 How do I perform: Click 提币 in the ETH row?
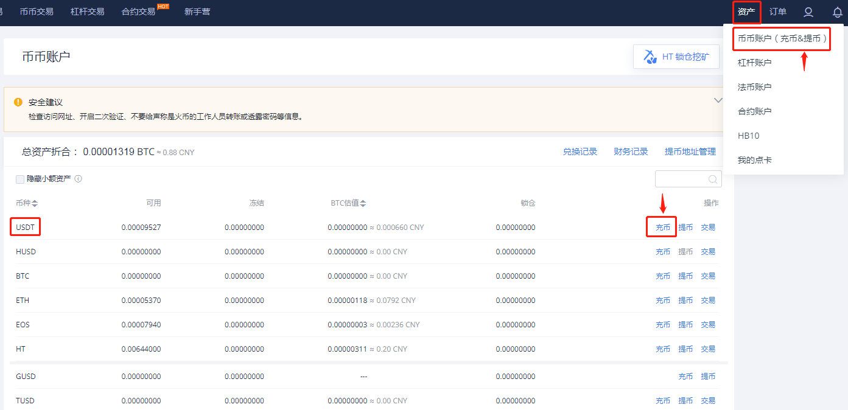click(x=685, y=301)
